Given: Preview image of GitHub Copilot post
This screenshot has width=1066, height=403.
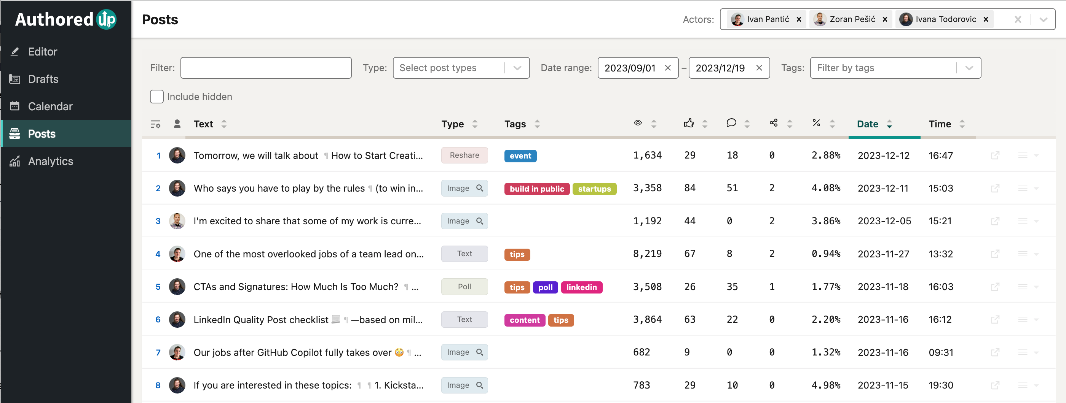Looking at the screenshot, I should pos(464,352).
